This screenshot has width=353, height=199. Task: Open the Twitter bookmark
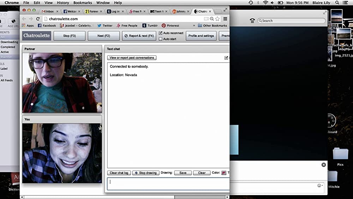pyautogui.click(x=105, y=26)
